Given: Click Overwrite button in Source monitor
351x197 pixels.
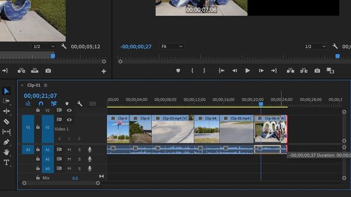Looking at the screenshot, I should pyautogui.click(x=35, y=71).
